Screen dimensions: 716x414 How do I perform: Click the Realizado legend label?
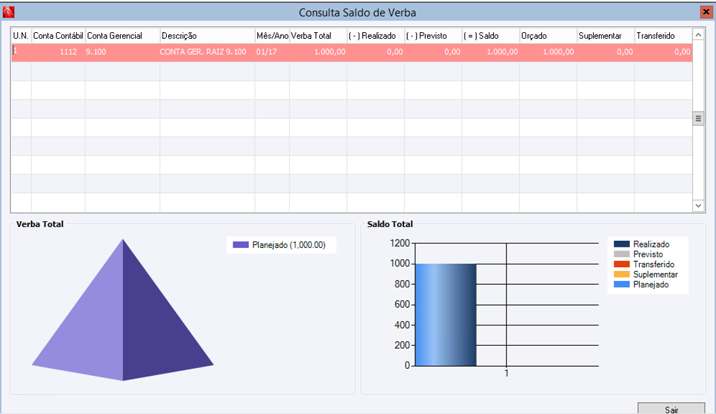(651, 244)
